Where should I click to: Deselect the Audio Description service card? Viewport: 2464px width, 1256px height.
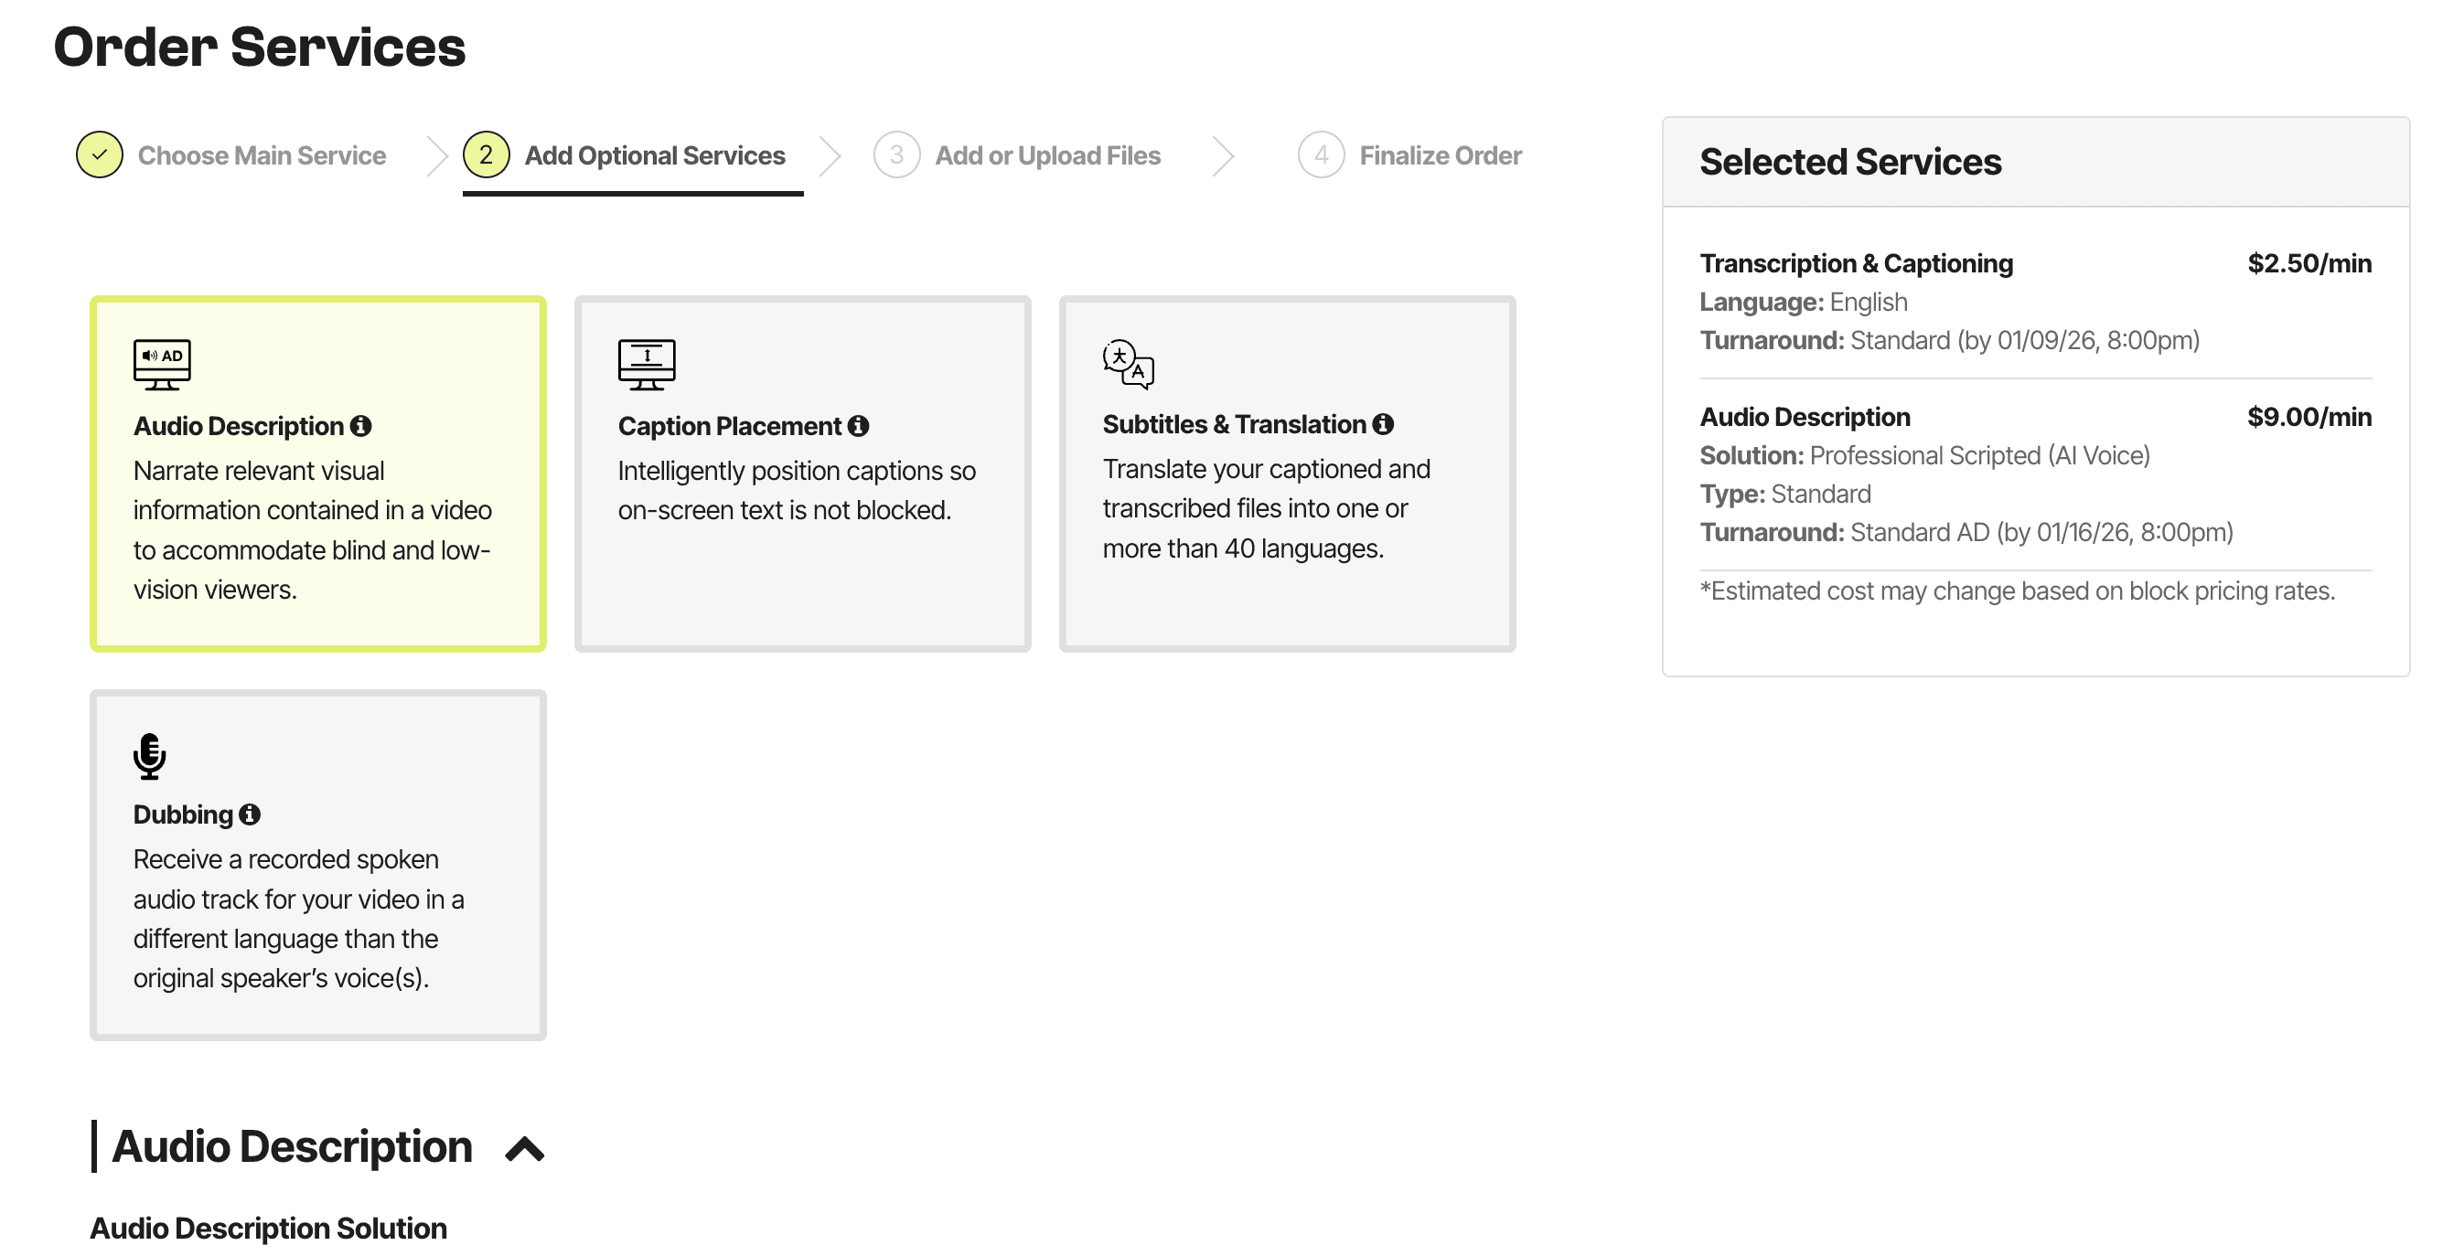pyautogui.click(x=318, y=474)
